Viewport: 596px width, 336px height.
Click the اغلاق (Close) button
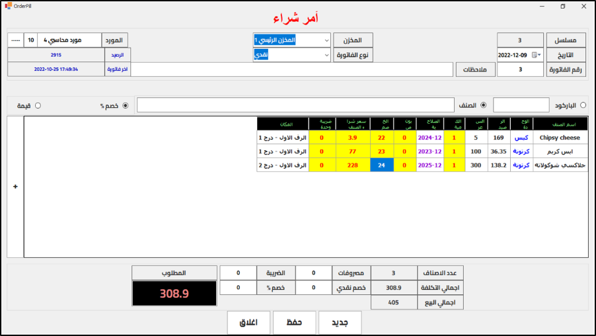(248, 322)
